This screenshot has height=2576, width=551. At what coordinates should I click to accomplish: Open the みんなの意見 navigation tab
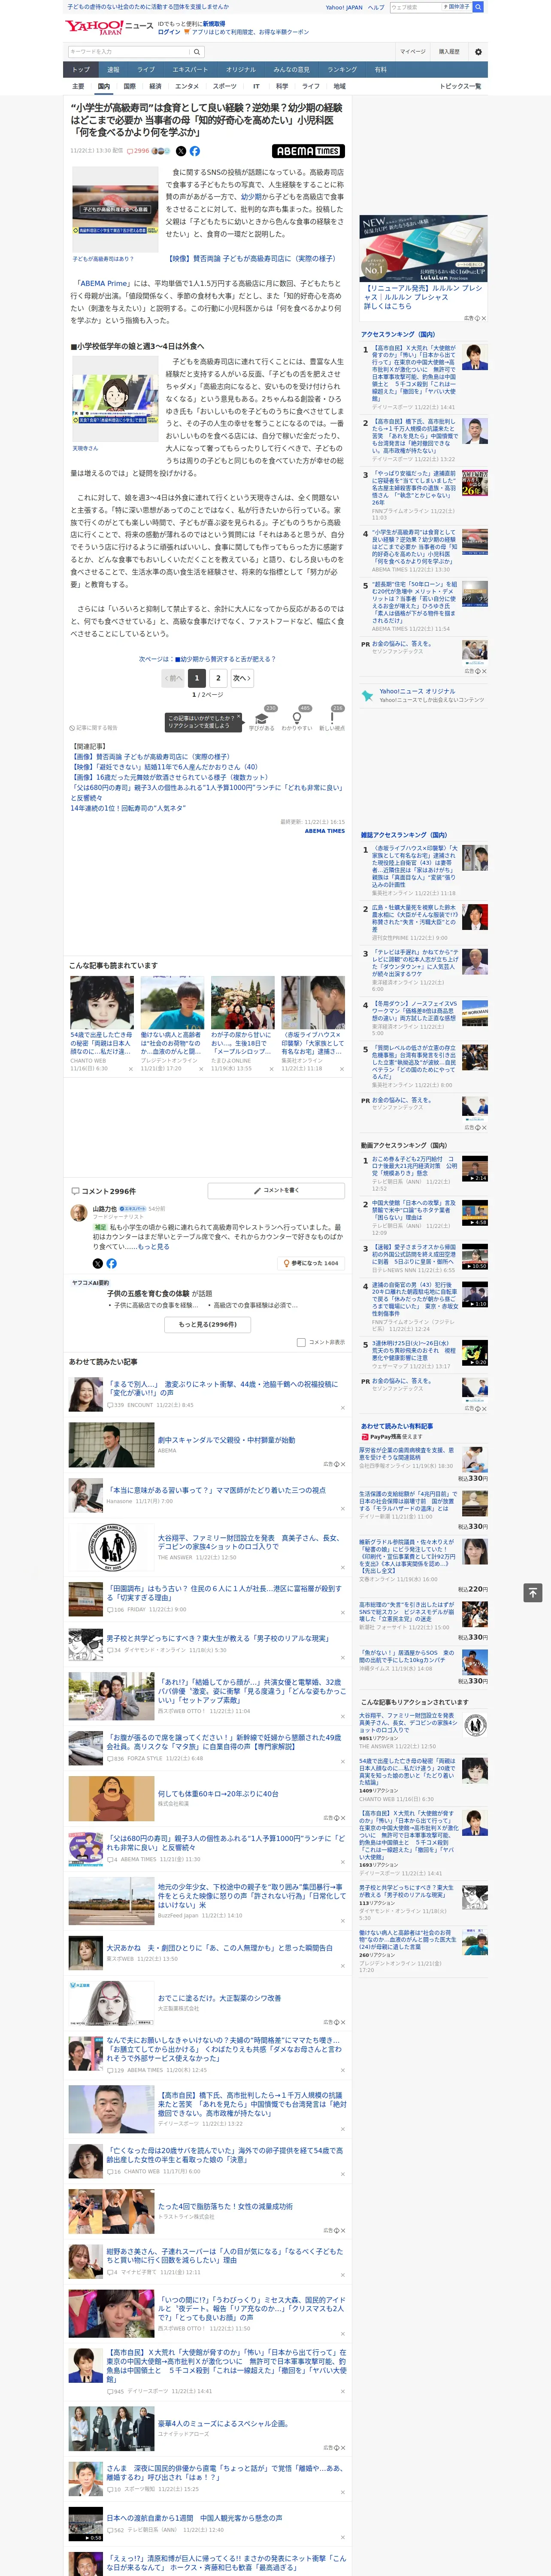[292, 69]
